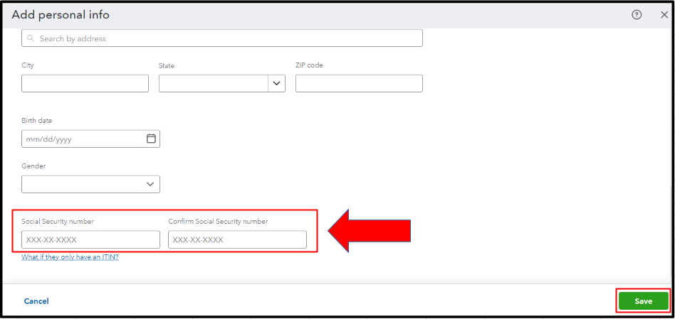Click the Cancel link

36,301
